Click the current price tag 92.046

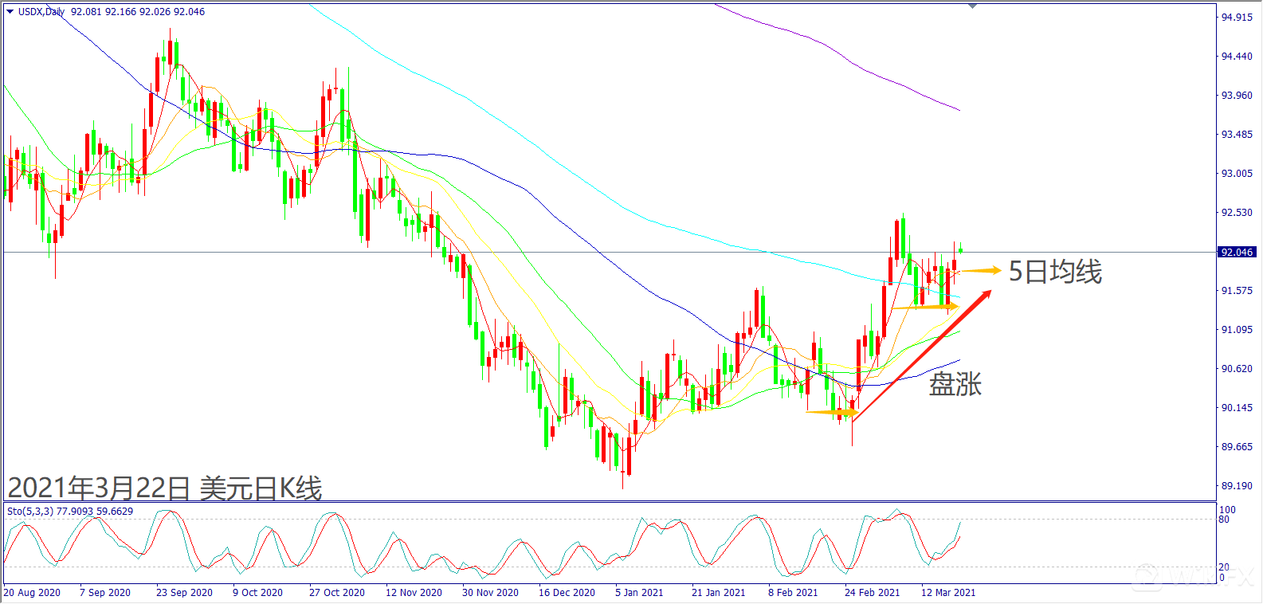tap(1237, 253)
